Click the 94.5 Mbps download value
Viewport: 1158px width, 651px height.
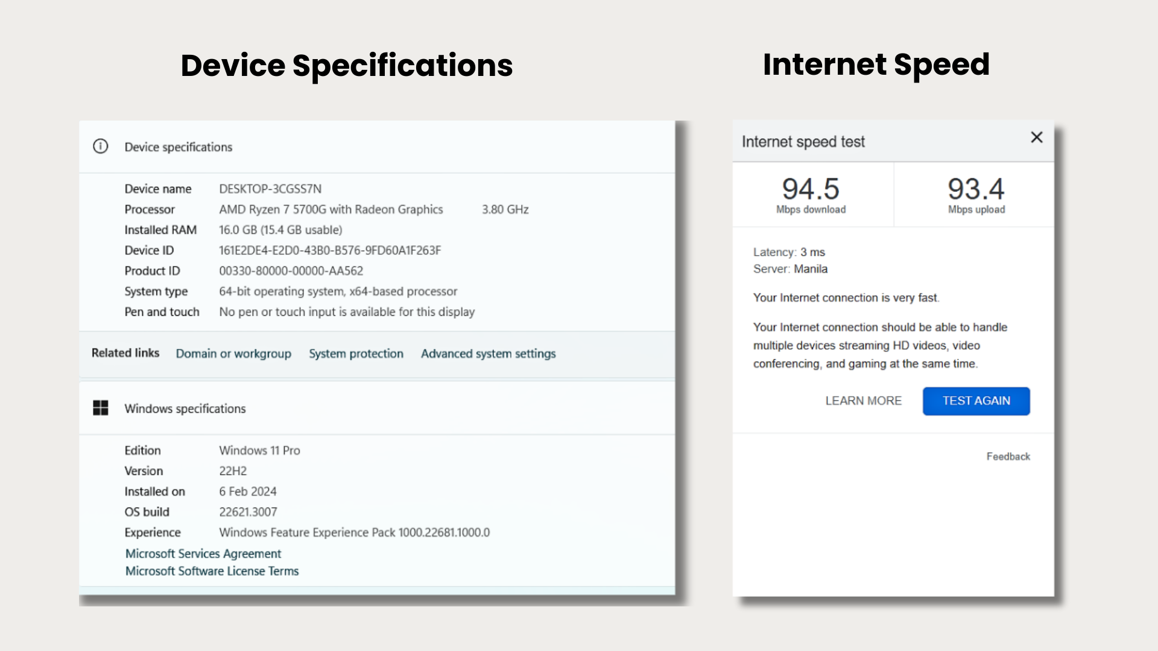[x=811, y=189]
